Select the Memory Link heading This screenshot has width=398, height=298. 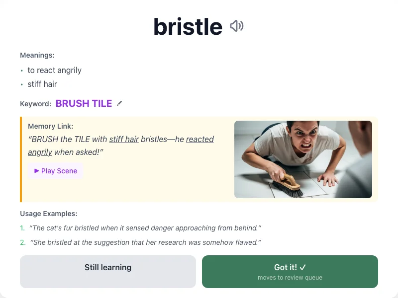(50, 126)
